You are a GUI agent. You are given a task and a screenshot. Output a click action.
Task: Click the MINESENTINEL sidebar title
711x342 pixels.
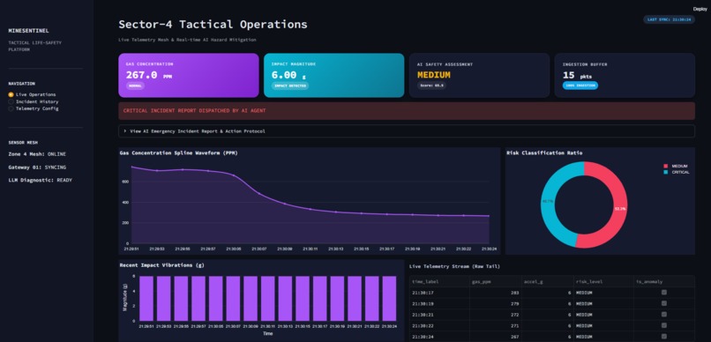(28, 31)
